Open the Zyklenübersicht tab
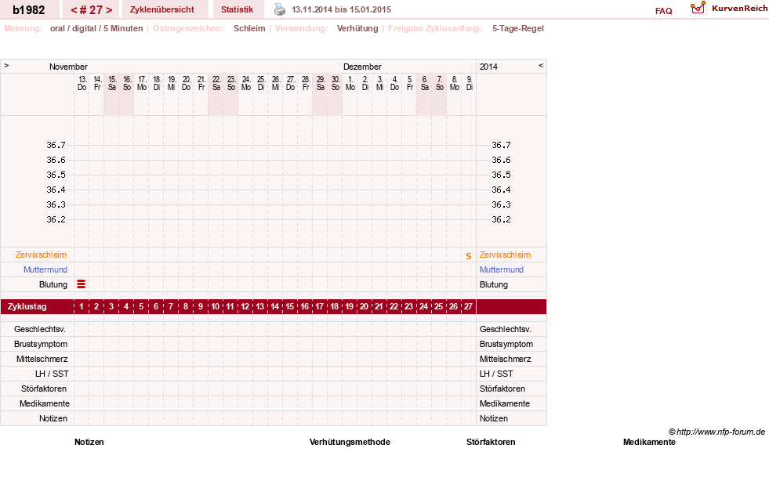Screen dimensions: 769x488 [161, 9]
